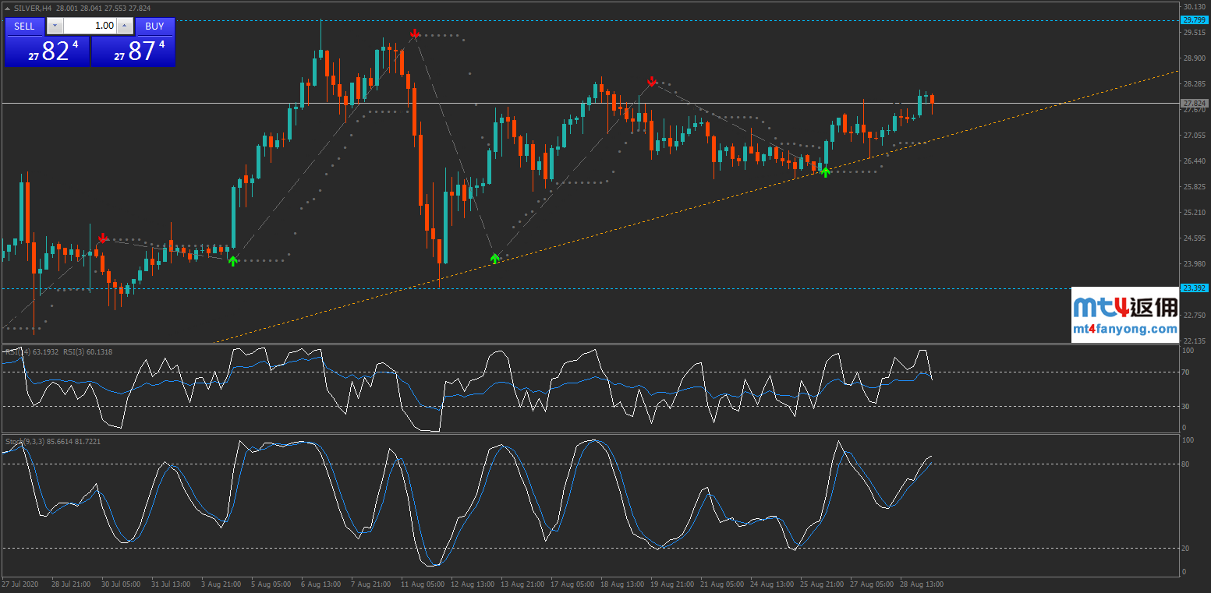Click the green buy arrow near 13 Aug
This screenshot has width=1211, height=593.
(x=494, y=258)
